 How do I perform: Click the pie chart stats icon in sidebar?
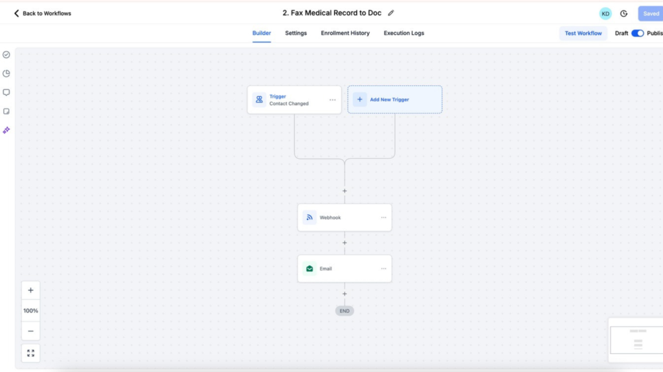(6, 73)
